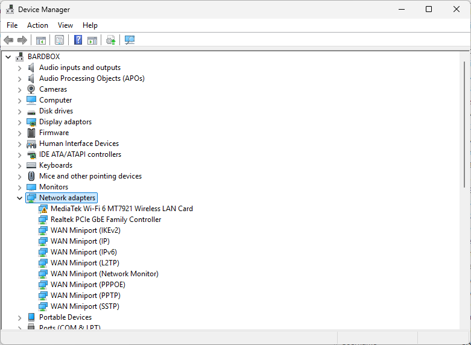Expand the Computer category chevron
This screenshot has width=471, height=345.
click(x=19, y=100)
